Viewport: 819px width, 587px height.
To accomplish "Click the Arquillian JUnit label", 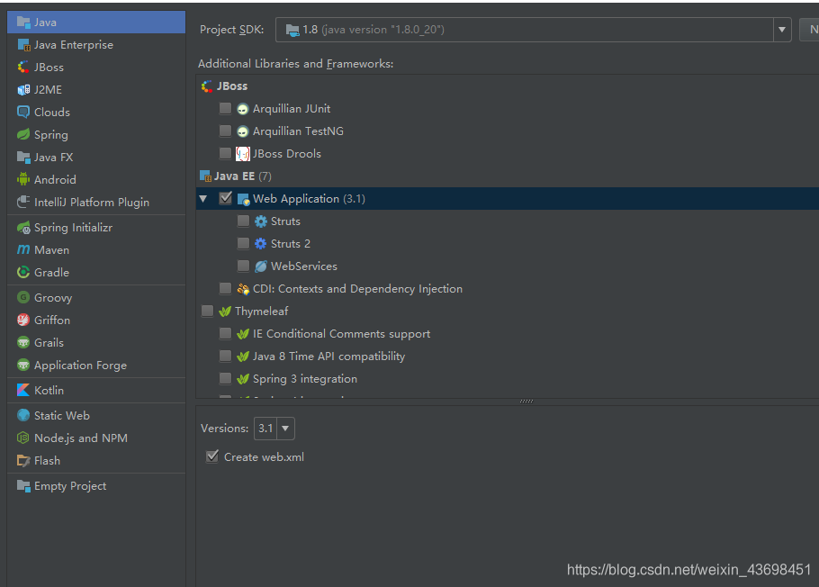I will point(292,109).
